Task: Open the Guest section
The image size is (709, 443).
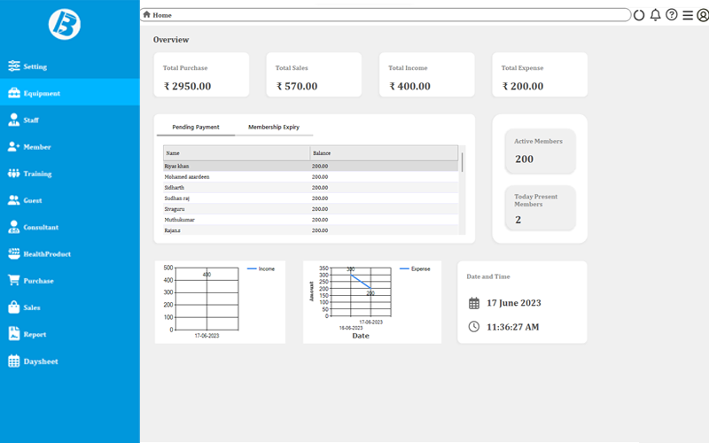Action: click(70, 200)
